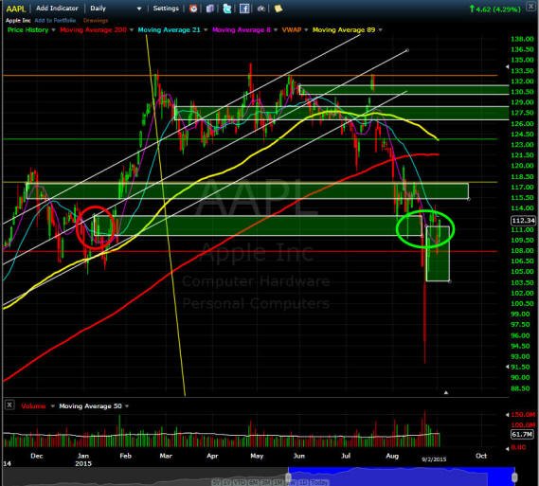Screen dimensions: 539x486
Task: Click the eye view icon in toolbar
Action: tap(261, 9)
